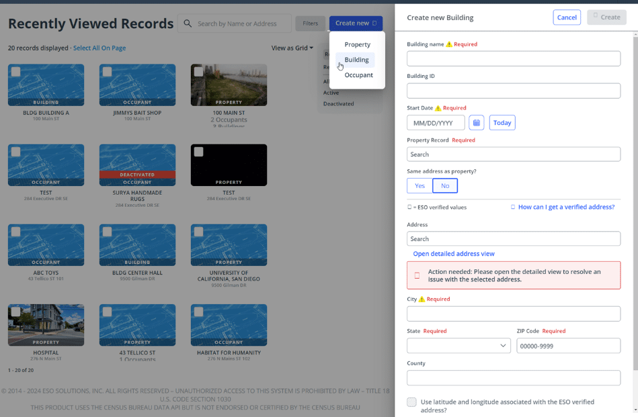
Task: Click the Cancel button
Action: click(x=567, y=17)
